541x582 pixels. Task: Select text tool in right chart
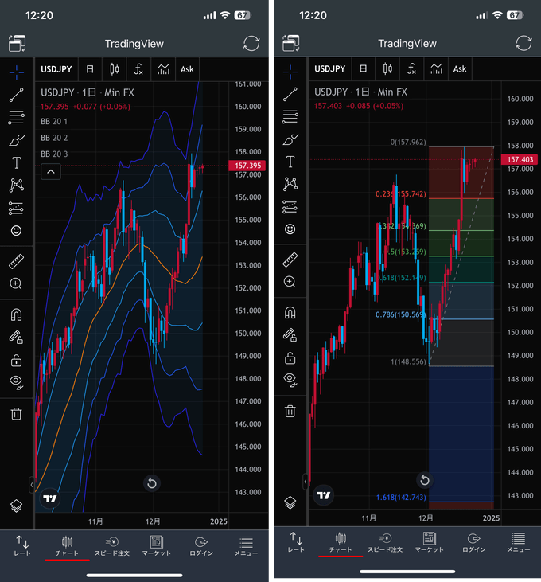[x=290, y=162]
